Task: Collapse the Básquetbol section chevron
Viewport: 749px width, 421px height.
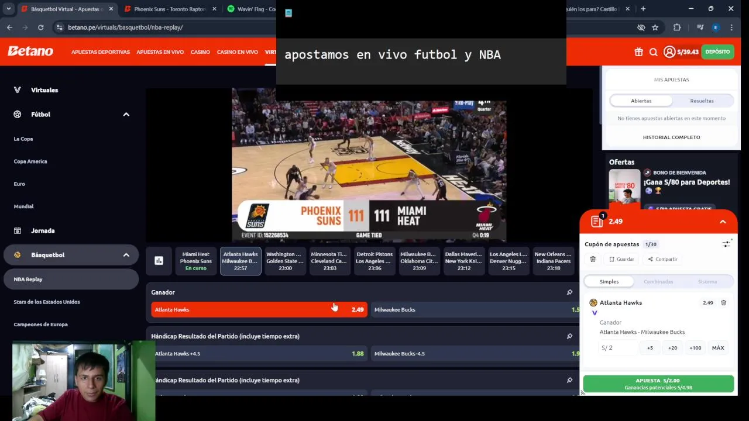Action: pos(126,255)
